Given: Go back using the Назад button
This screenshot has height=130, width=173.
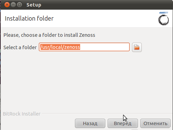Looking at the screenshot, I should coord(90,123).
